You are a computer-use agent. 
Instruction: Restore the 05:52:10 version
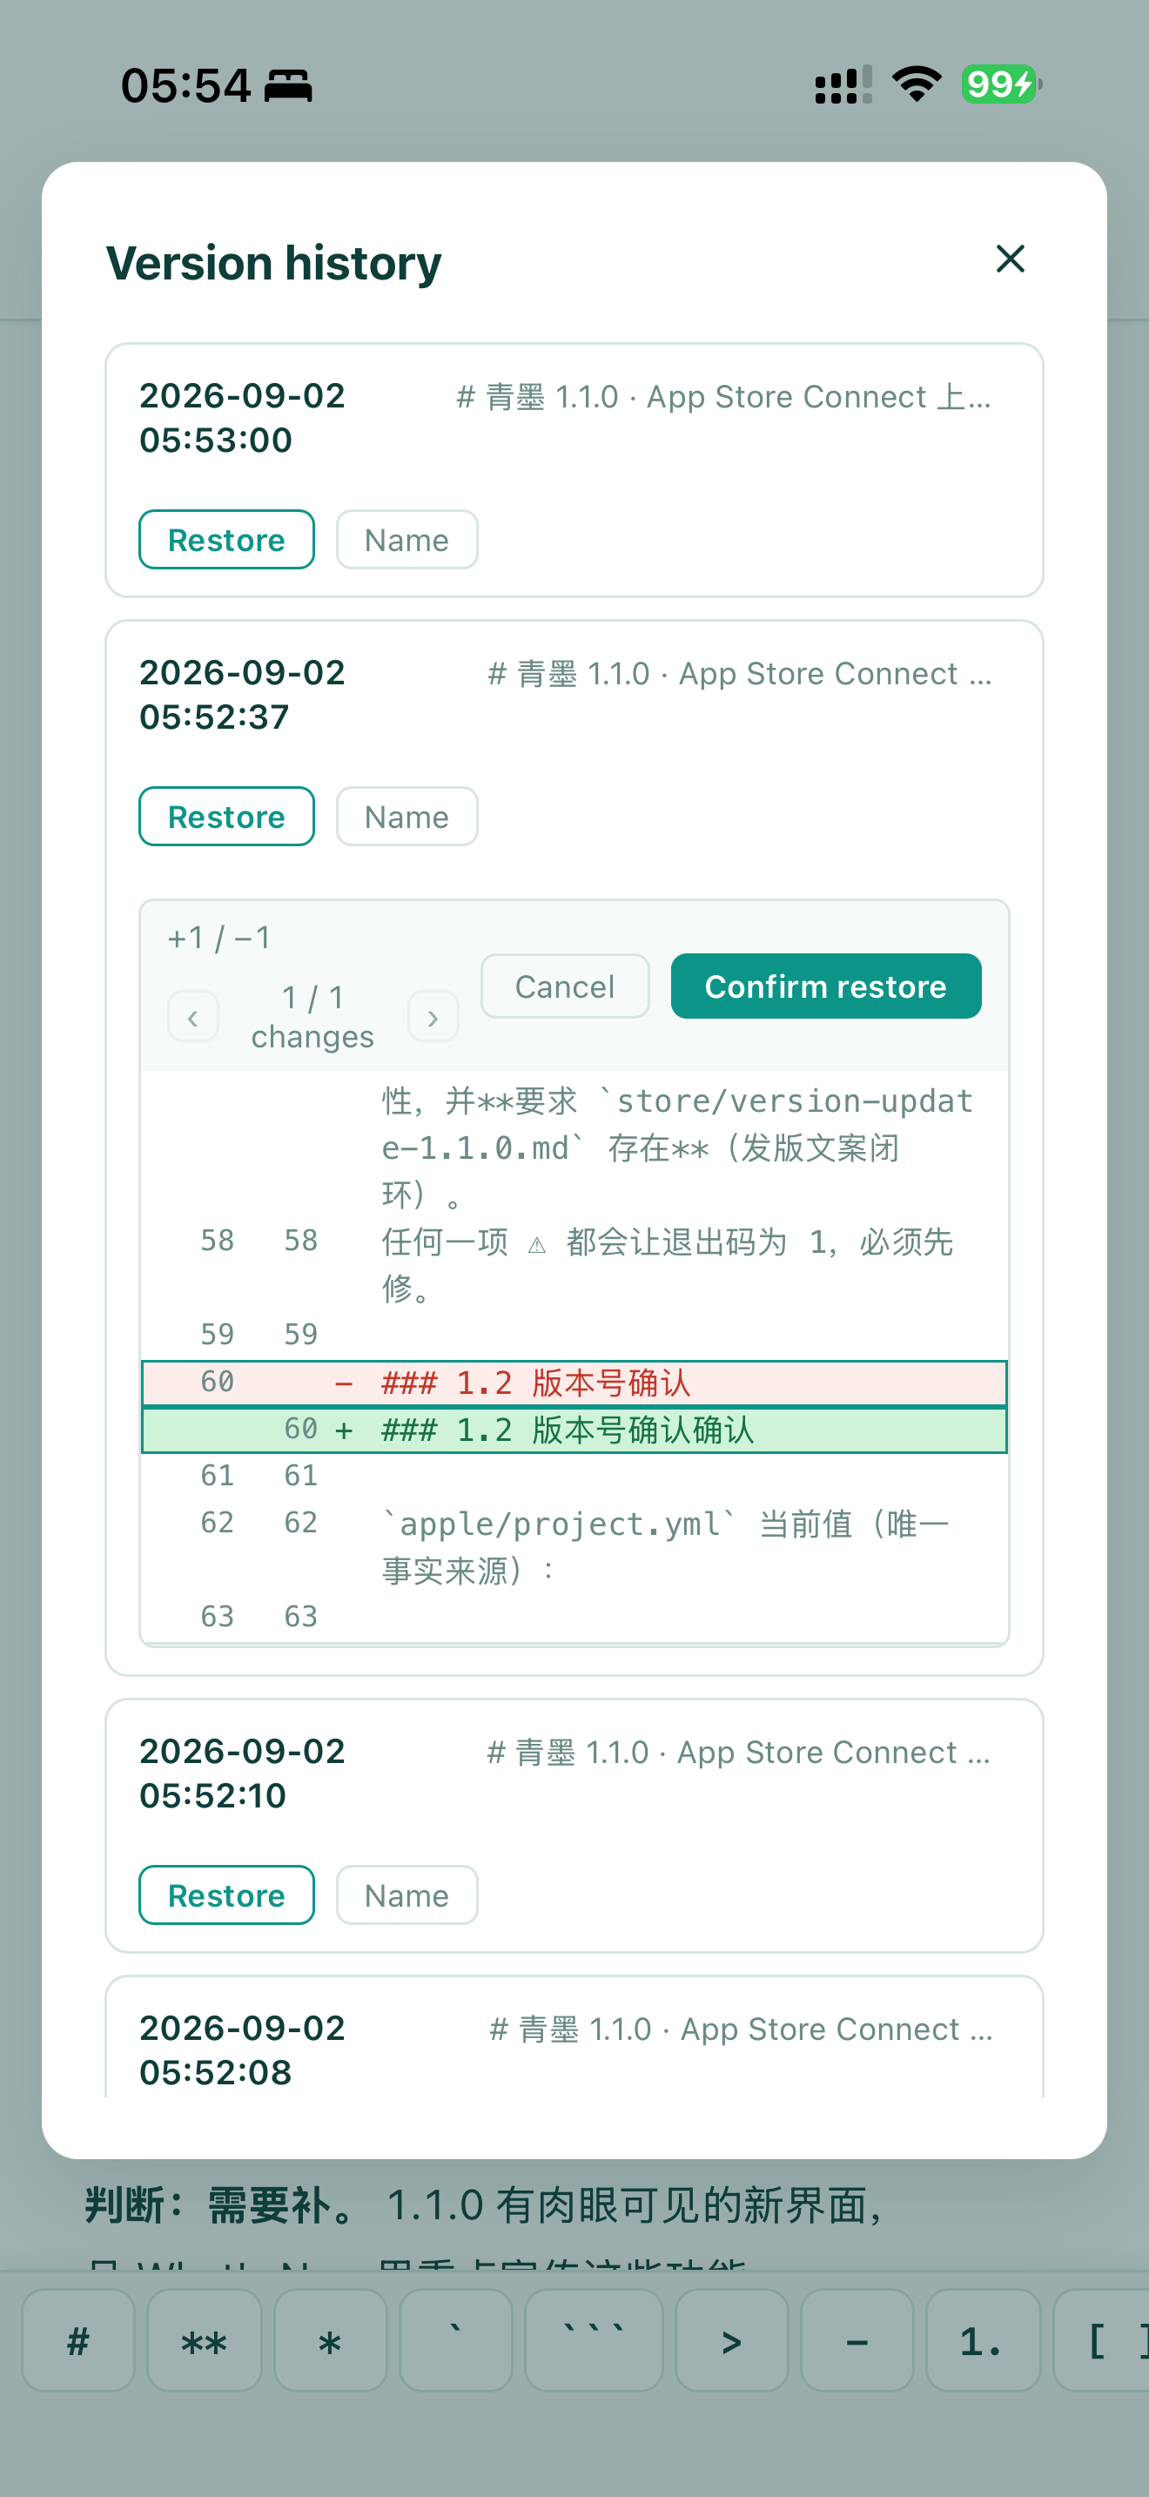pyautogui.click(x=226, y=1895)
